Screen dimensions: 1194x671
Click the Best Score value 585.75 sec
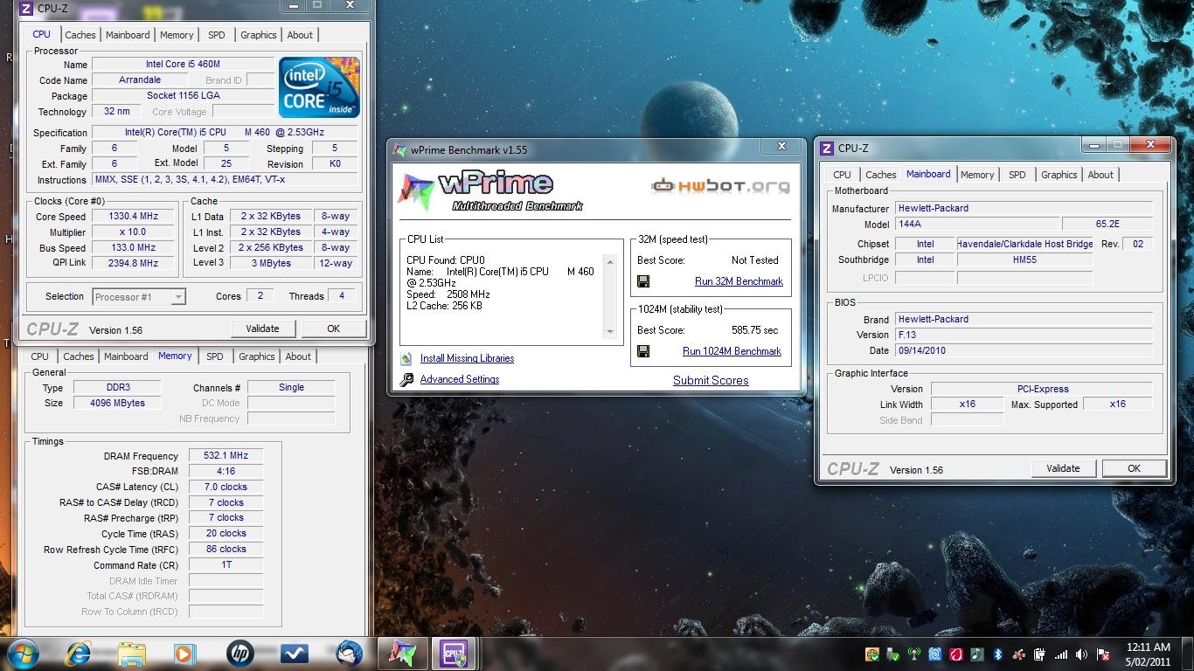pos(754,330)
